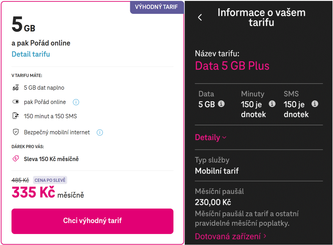The width and height of the screenshot is (333, 245).
Task: Click info icon beside Minuty 150 jednotek
Action: pos(272,104)
